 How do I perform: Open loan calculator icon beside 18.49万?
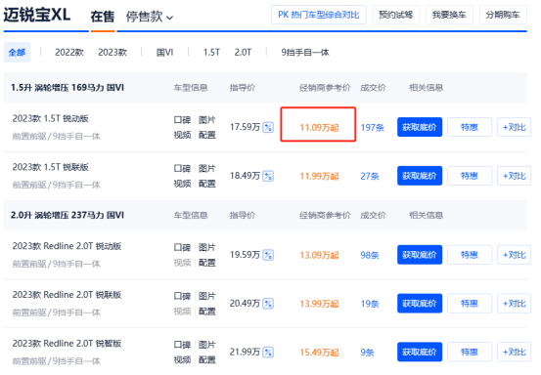pos(268,176)
